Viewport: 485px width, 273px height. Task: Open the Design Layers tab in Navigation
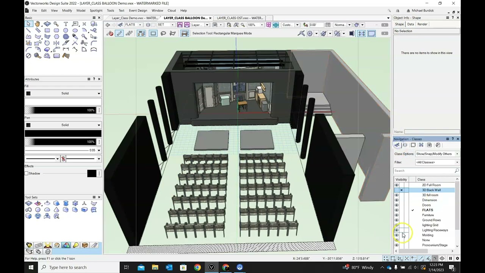(x=405, y=145)
